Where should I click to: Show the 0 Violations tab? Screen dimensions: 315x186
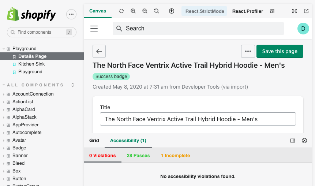102,156
